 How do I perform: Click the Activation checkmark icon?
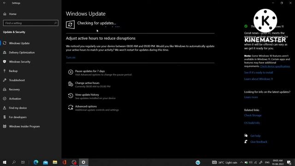5,99
